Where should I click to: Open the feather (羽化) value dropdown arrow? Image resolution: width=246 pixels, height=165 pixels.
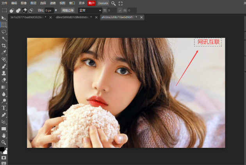(56, 10)
